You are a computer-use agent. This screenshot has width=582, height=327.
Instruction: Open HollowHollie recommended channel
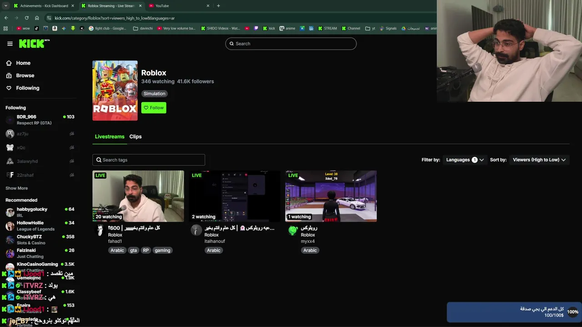[x=40, y=226]
